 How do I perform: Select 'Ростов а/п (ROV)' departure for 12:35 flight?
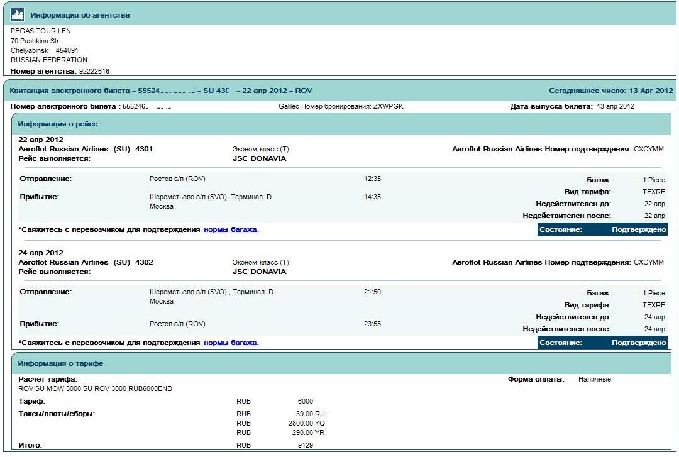point(177,179)
